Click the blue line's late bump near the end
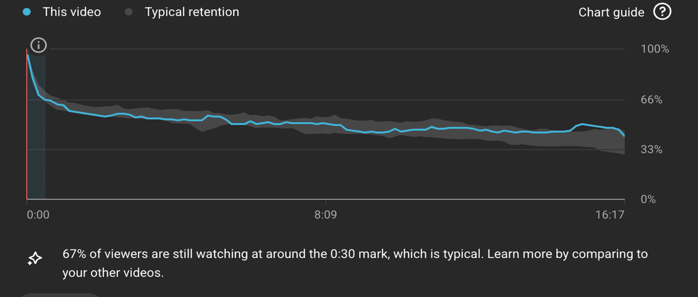This screenshot has height=297, width=698. [x=582, y=124]
